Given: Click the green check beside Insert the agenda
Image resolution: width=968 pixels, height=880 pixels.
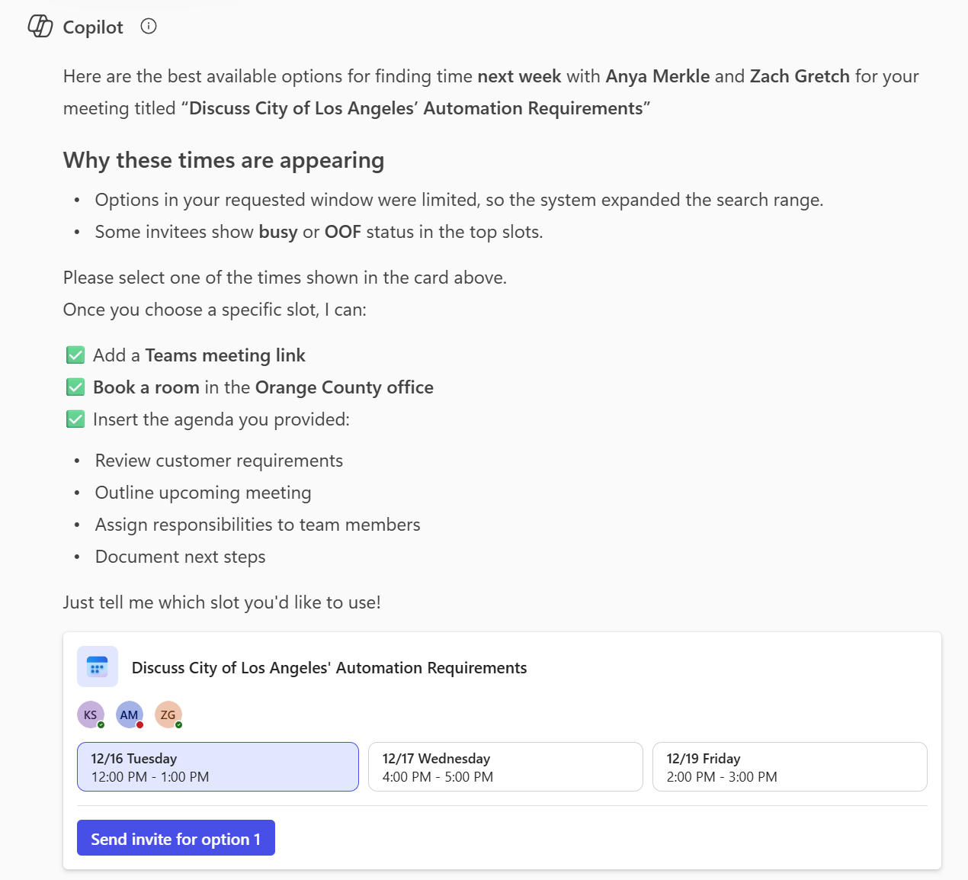Looking at the screenshot, I should pos(75,419).
